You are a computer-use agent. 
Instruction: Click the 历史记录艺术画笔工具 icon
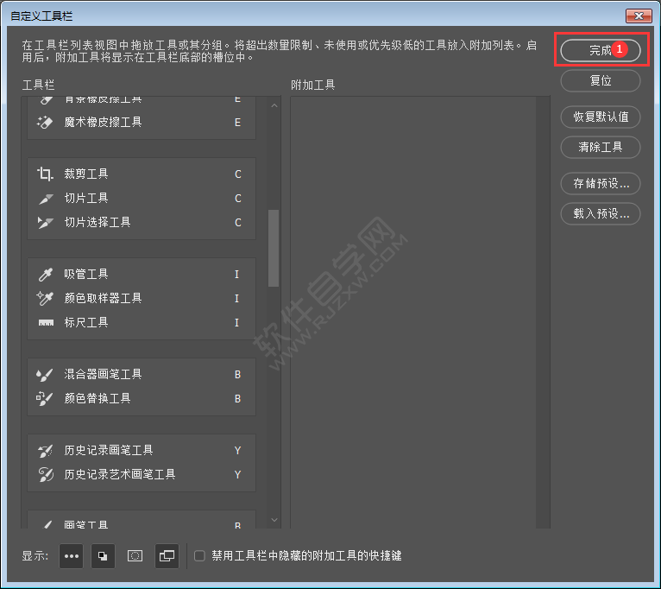point(46,475)
